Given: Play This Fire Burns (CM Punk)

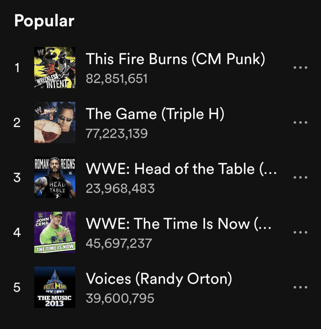Looking at the screenshot, I should [x=175, y=59].
